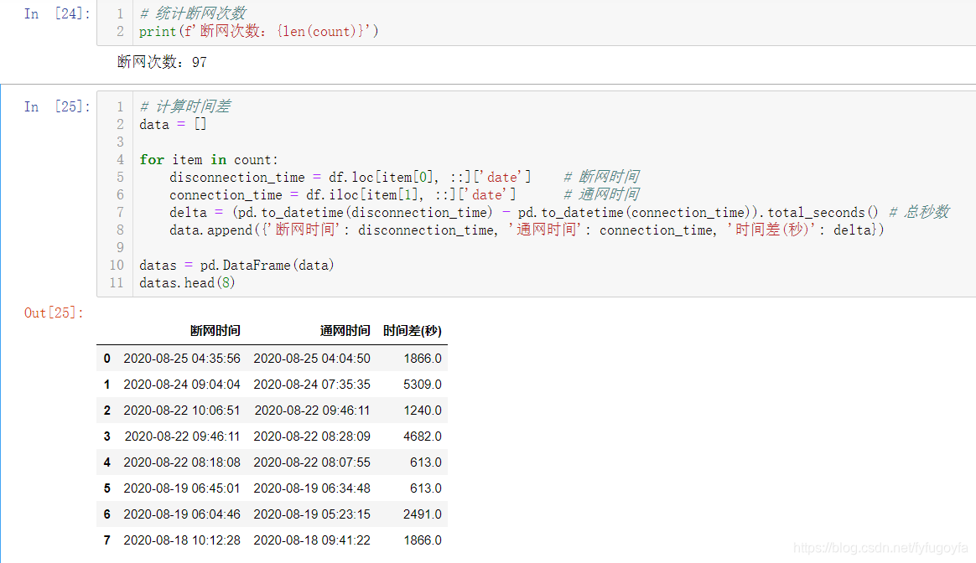The width and height of the screenshot is (976, 563).
Task: Click cell 2020-08-24 09:04:04
Action: tap(182, 385)
